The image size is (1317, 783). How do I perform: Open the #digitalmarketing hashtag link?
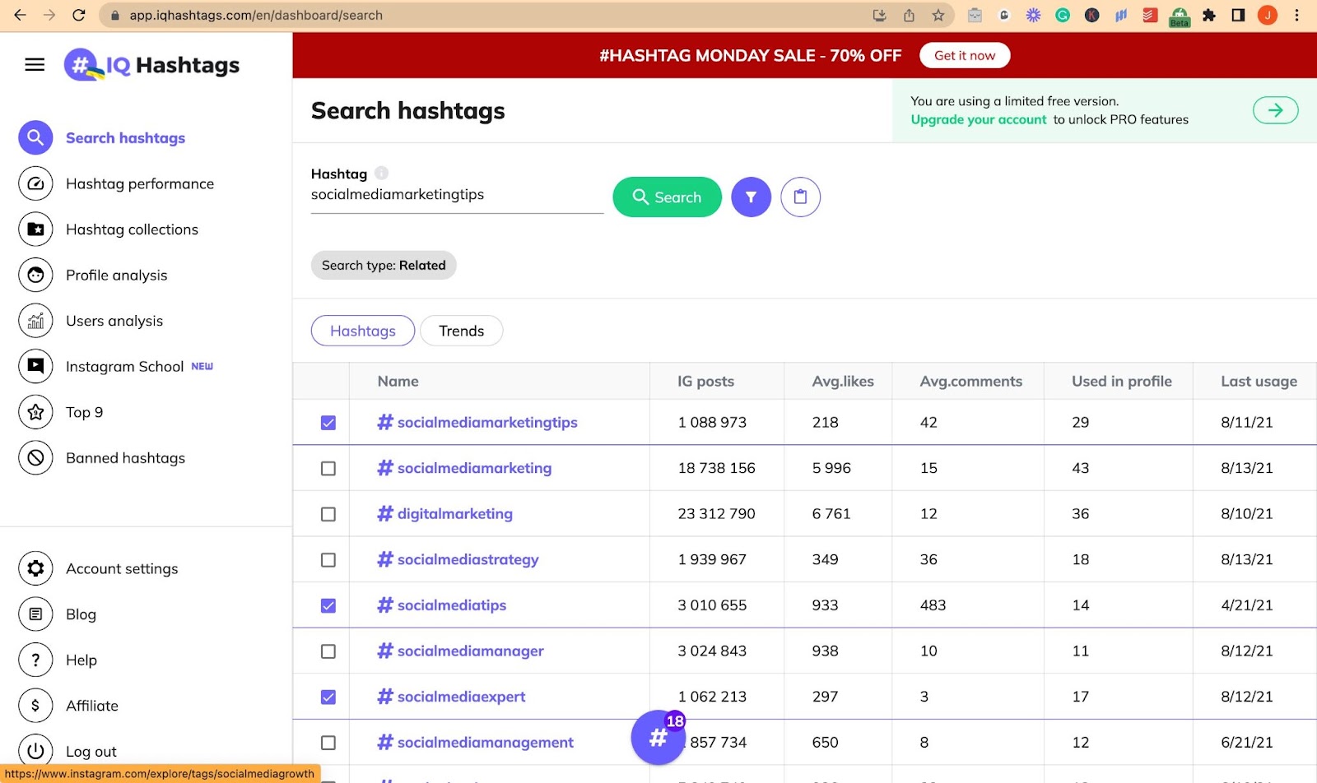coord(445,514)
